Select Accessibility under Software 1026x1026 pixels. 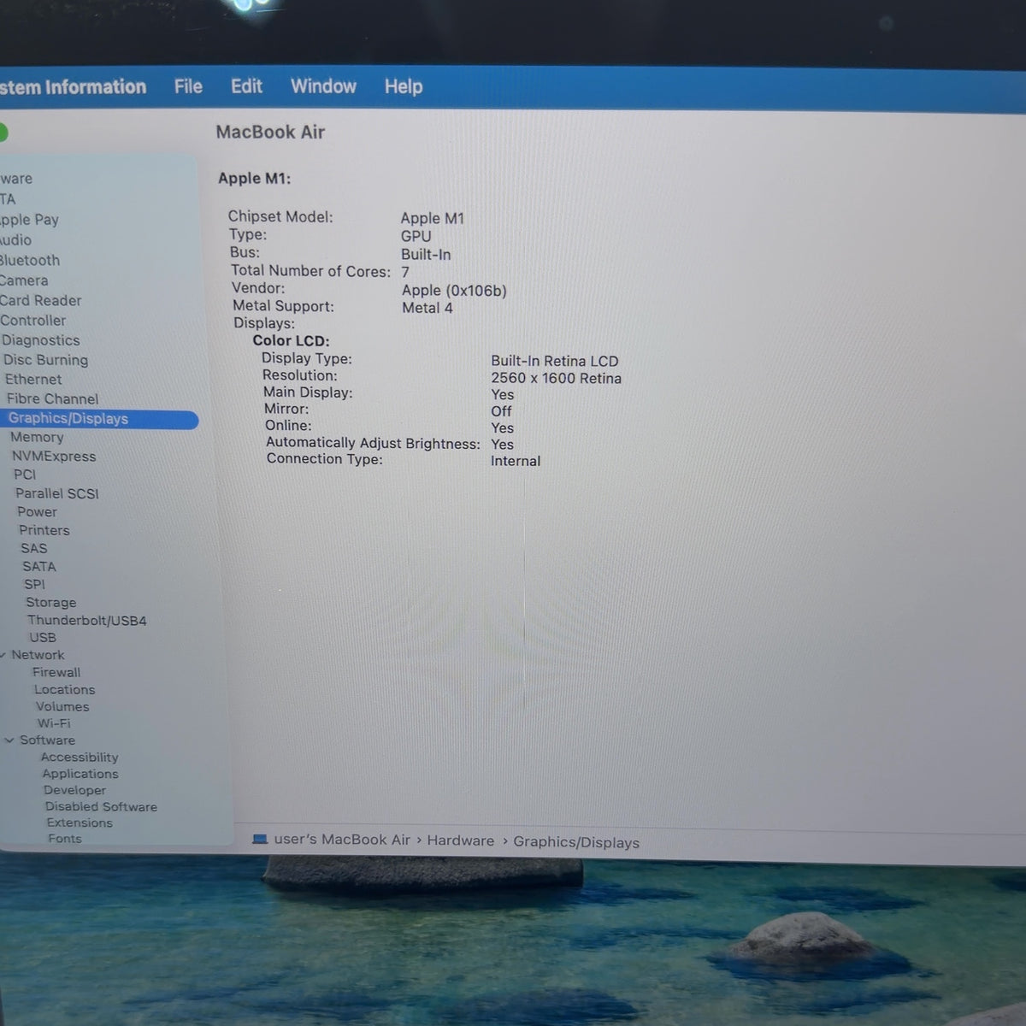[80, 757]
